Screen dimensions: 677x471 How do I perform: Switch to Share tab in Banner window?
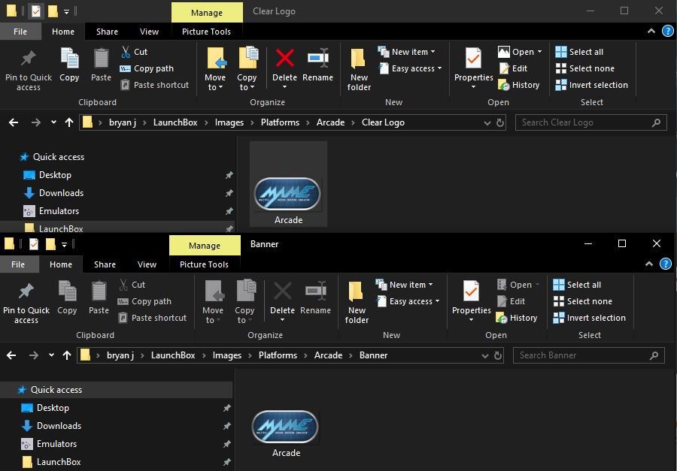[x=105, y=264]
